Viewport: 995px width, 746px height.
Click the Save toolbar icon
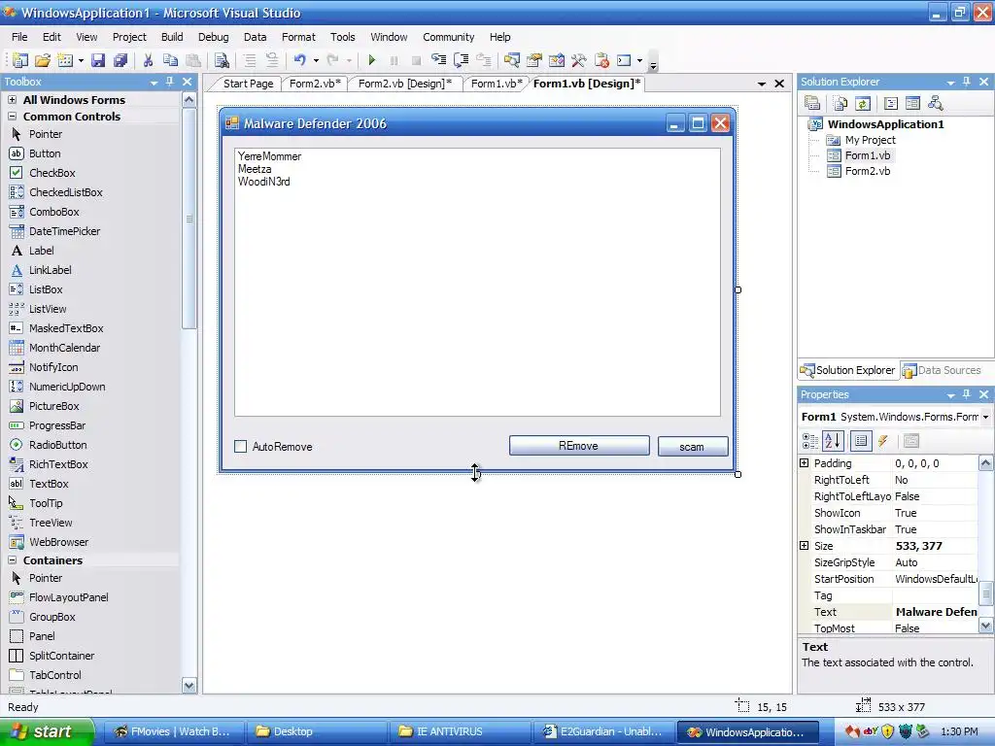[98, 60]
